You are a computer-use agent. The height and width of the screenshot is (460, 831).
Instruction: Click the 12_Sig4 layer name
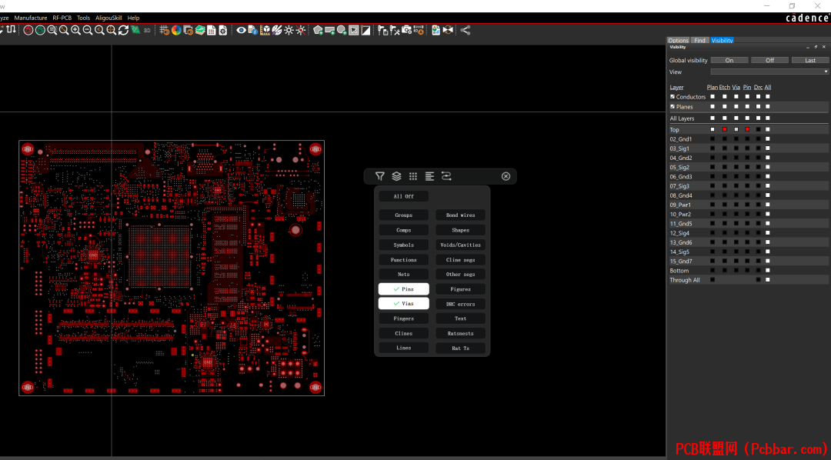pyautogui.click(x=680, y=232)
